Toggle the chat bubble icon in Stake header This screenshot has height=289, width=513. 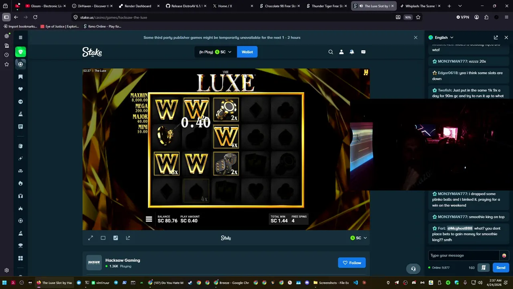click(363, 52)
